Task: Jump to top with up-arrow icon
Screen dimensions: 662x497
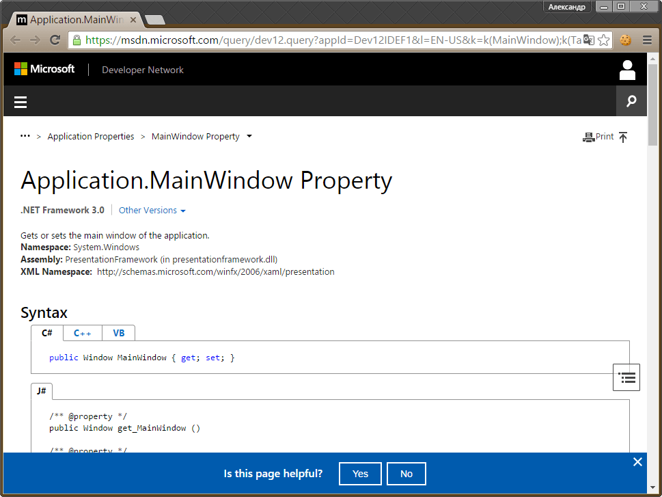Action: point(623,137)
